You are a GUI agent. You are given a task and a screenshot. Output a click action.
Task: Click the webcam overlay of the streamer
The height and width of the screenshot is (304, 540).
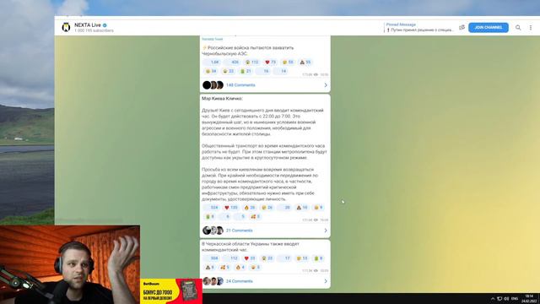tap(70, 264)
